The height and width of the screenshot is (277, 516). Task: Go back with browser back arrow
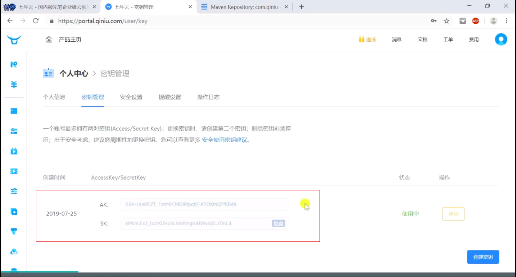tap(10, 21)
